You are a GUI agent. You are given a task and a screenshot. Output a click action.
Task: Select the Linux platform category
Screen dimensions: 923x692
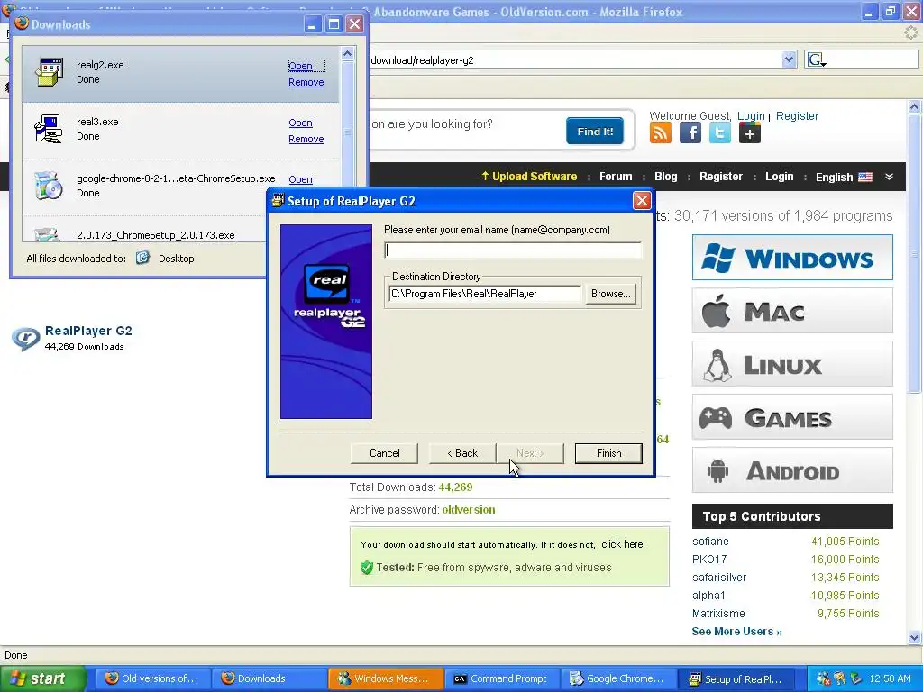pyautogui.click(x=792, y=364)
